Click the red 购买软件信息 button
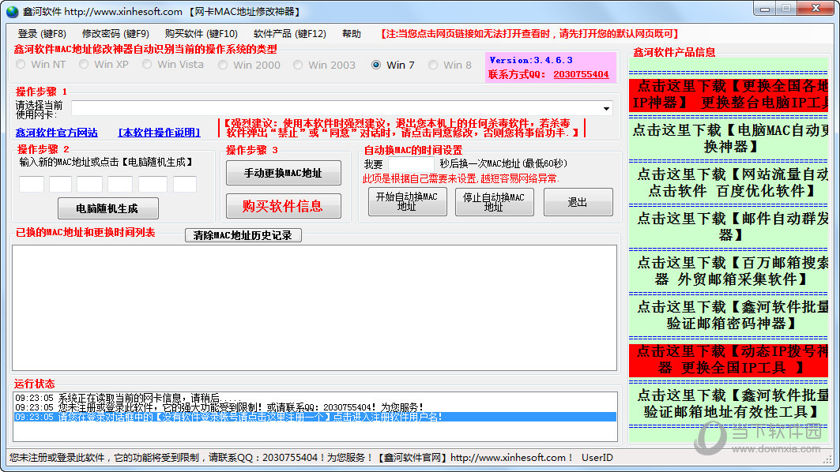Viewport: 840px width, 472px height. 283,205
